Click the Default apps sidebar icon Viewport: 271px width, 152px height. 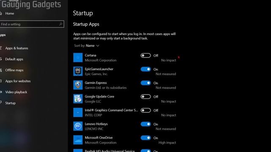(x=1, y=59)
